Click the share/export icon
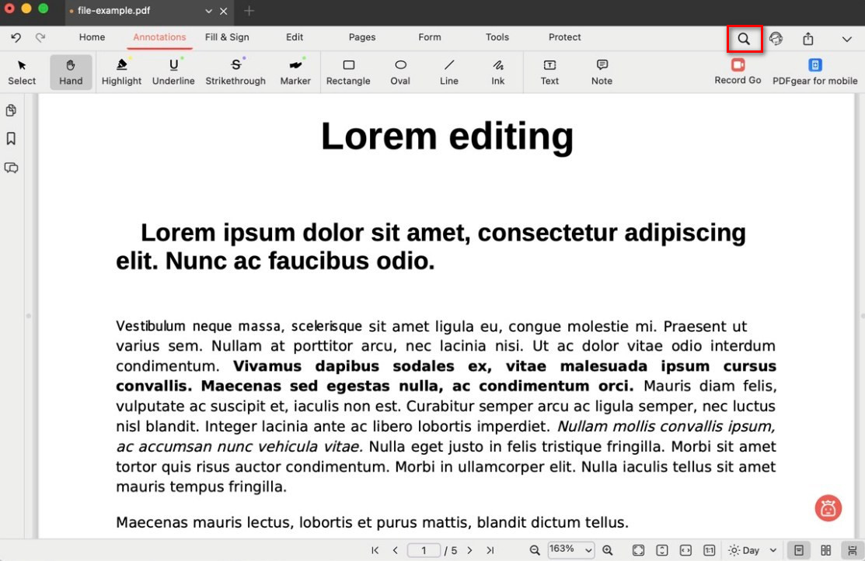This screenshot has width=865, height=561. tap(808, 39)
